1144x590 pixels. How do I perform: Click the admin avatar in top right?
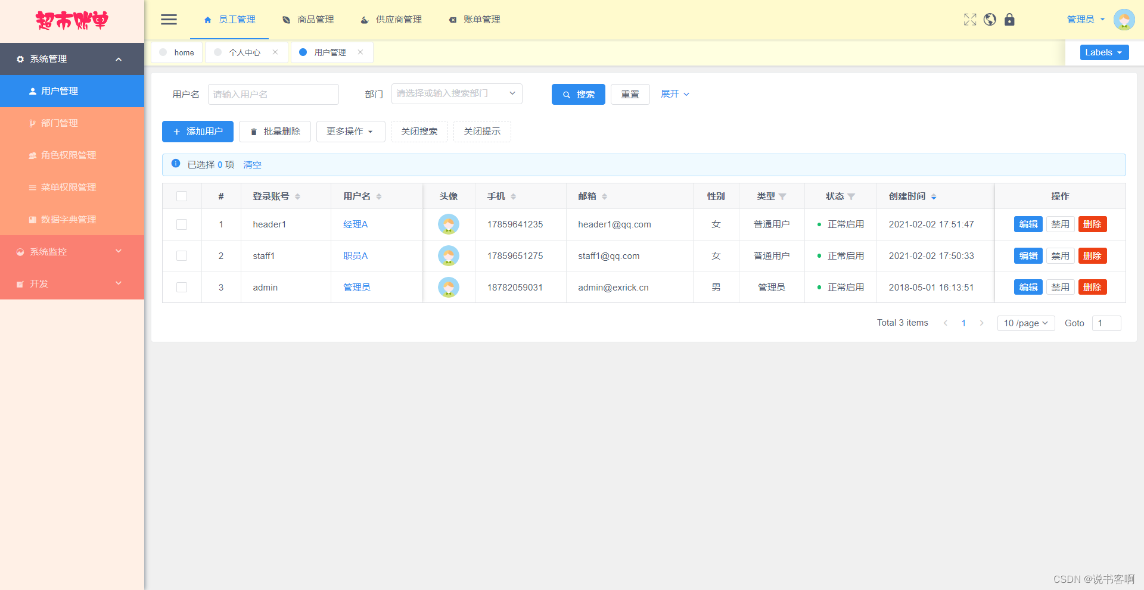[x=1124, y=20]
